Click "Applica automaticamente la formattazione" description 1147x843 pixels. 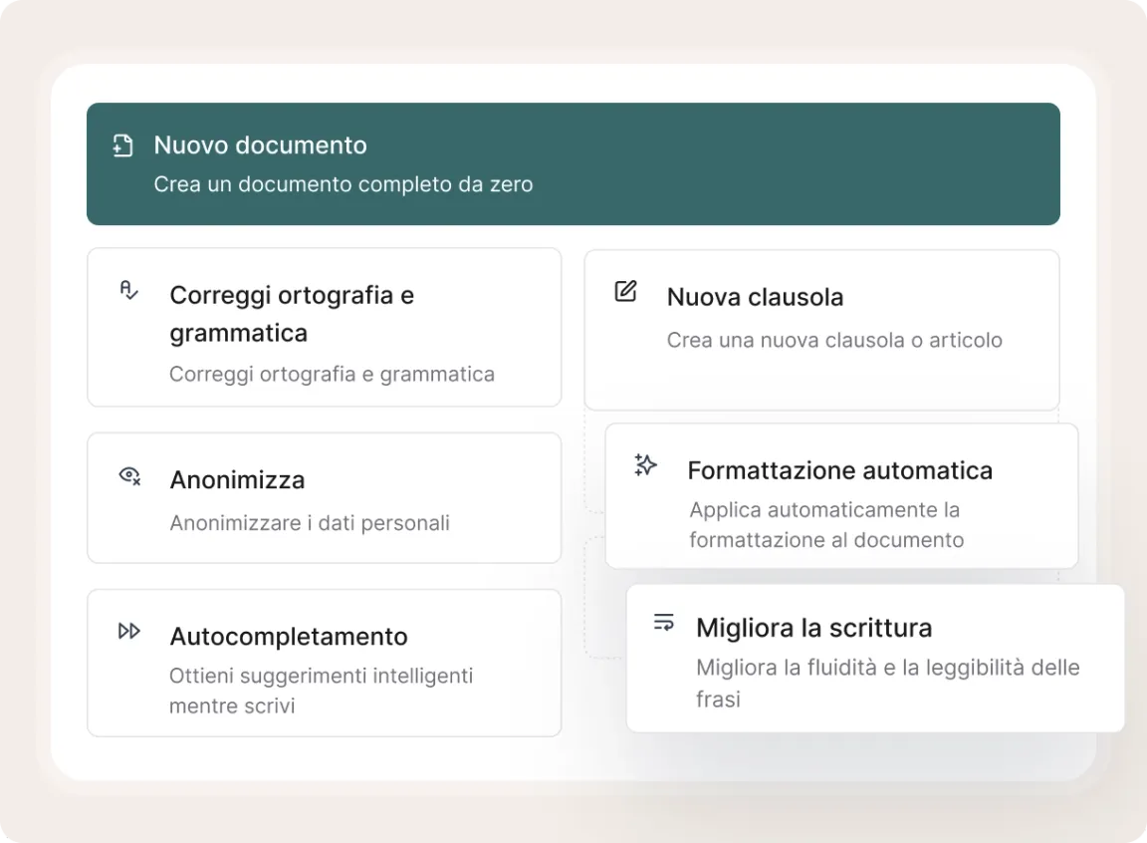pos(825,525)
